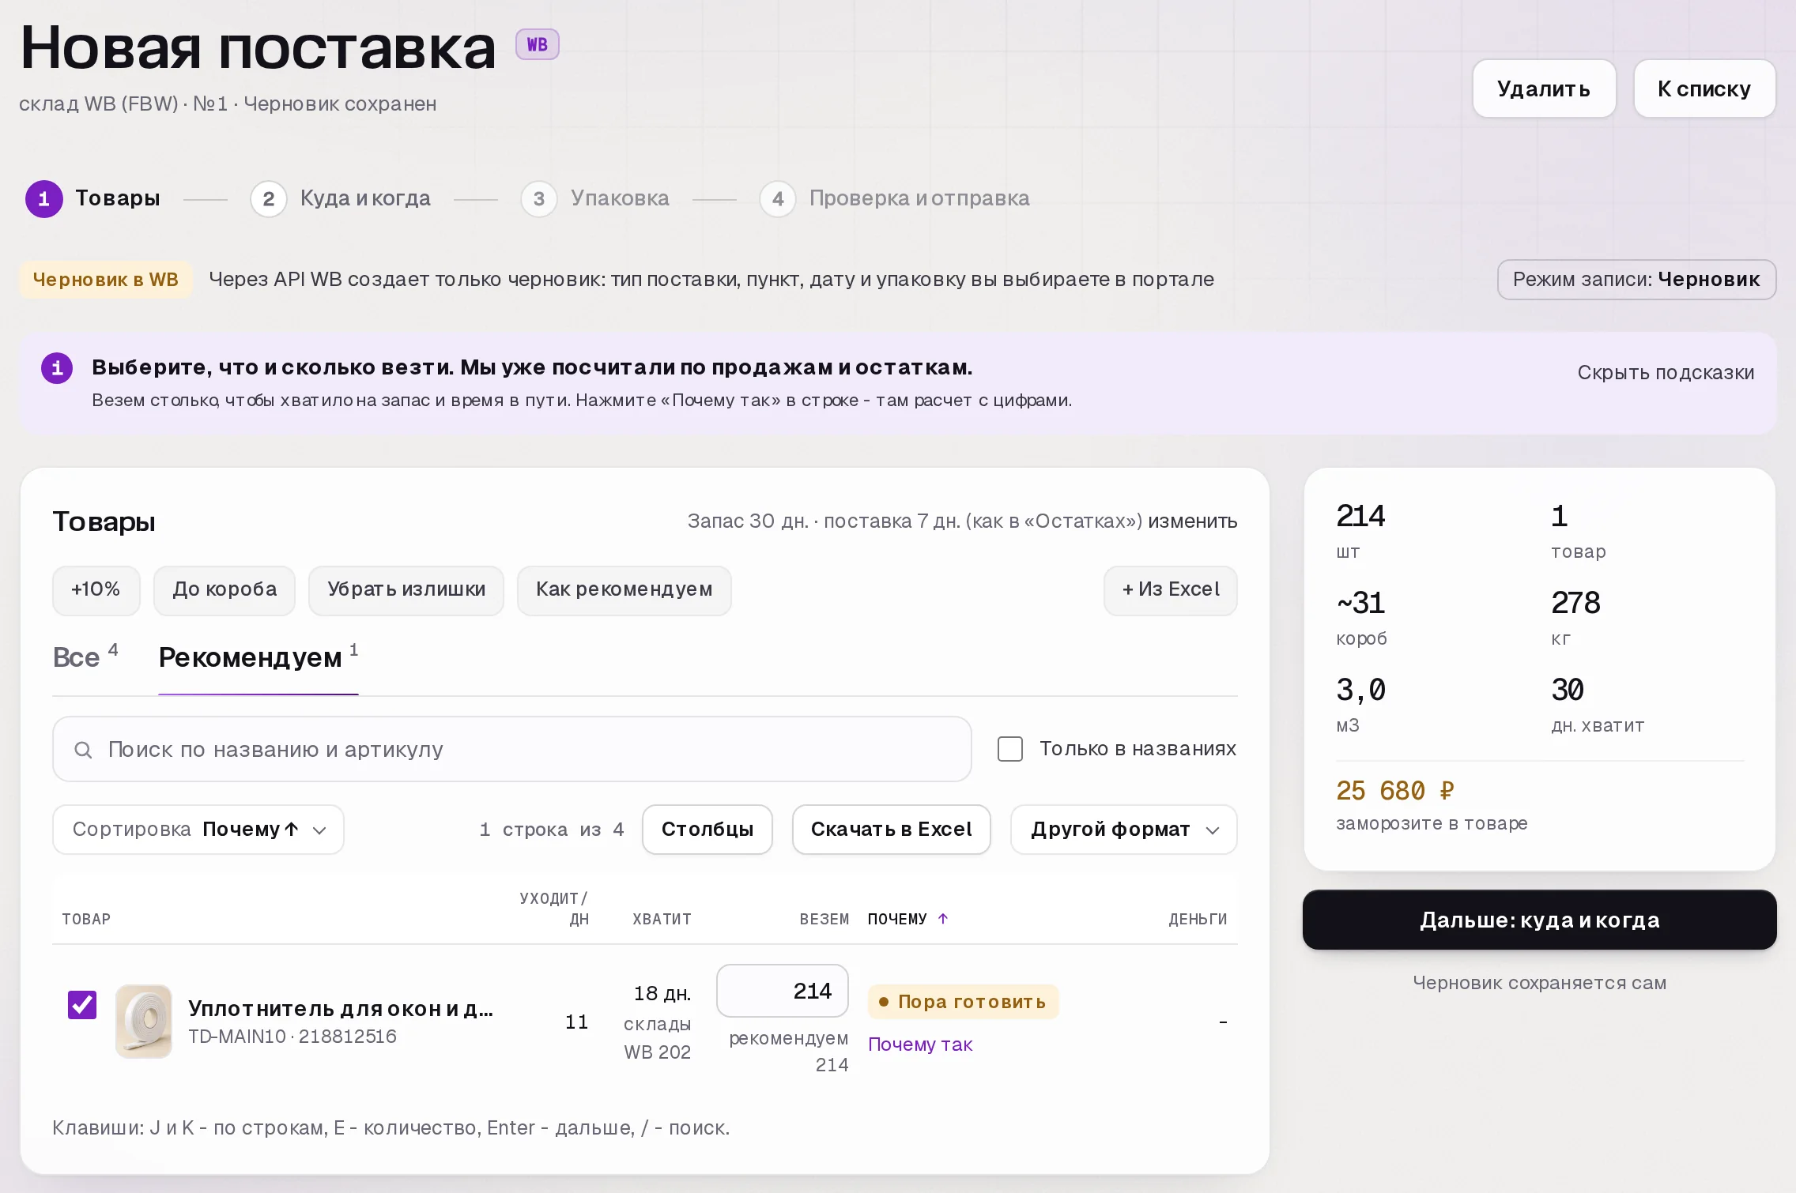Expand the Другой формат dropdown
The image size is (1796, 1193).
tap(1124, 830)
